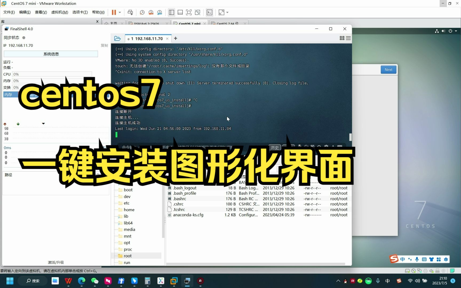Open the 虚拟机(M) menu
Screen dimensions: 461x288
coord(60,12)
